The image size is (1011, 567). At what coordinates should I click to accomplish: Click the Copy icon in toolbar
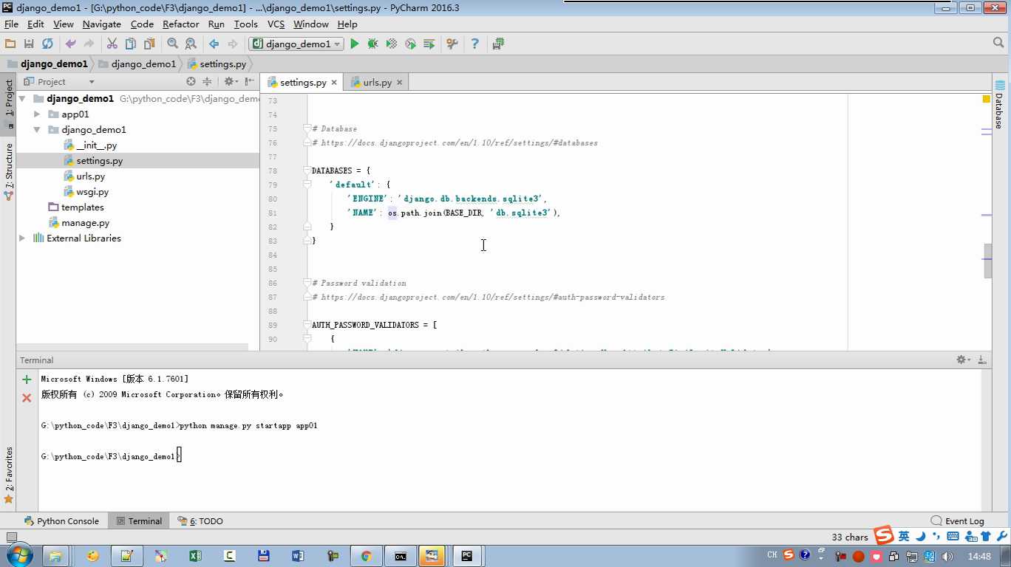pos(131,44)
